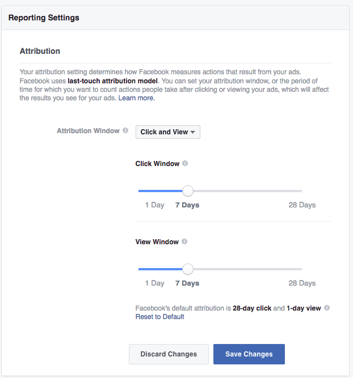Click the Reporting Settings header
This screenshot has width=353, height=378.
click(44, 18)
